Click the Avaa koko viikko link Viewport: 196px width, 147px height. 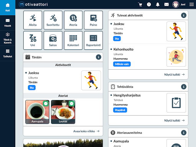(x=86, y=131)
